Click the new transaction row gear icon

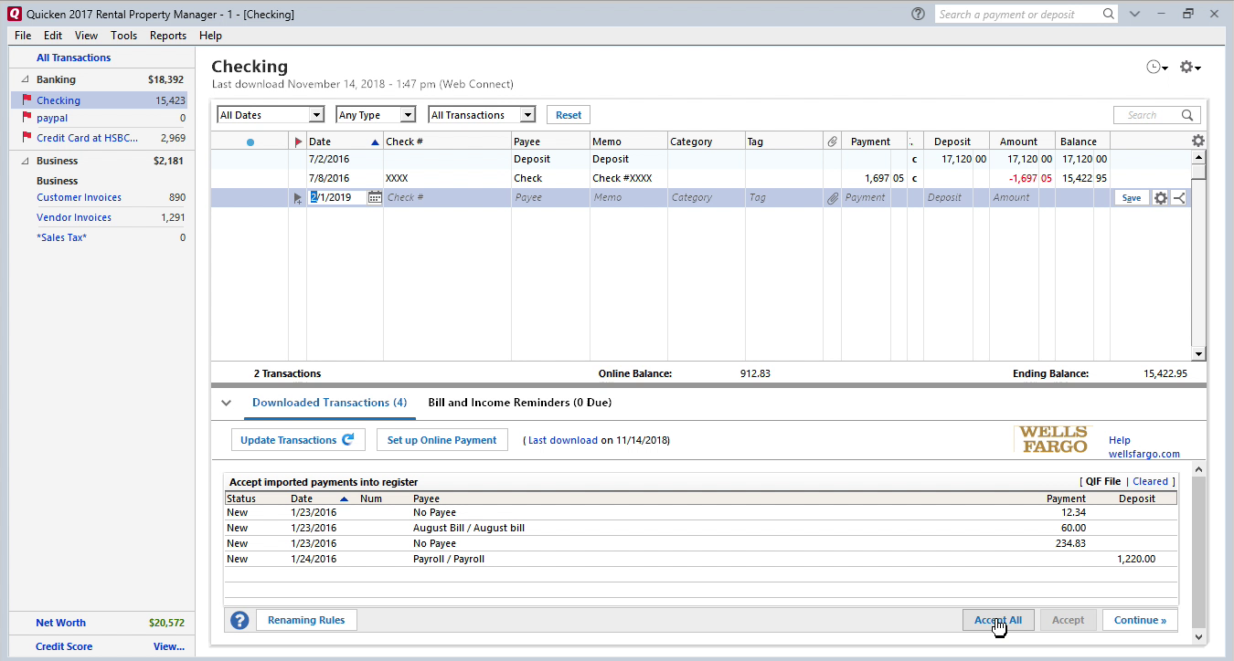coord(1161,197)
